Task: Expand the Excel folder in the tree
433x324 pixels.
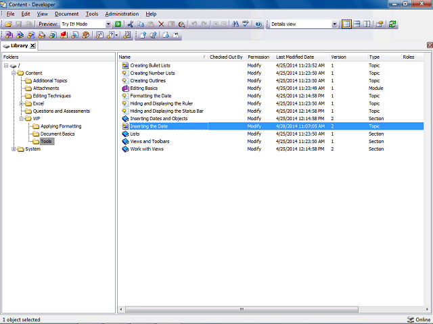Action: pyautogui.click(x=21, y=103)
